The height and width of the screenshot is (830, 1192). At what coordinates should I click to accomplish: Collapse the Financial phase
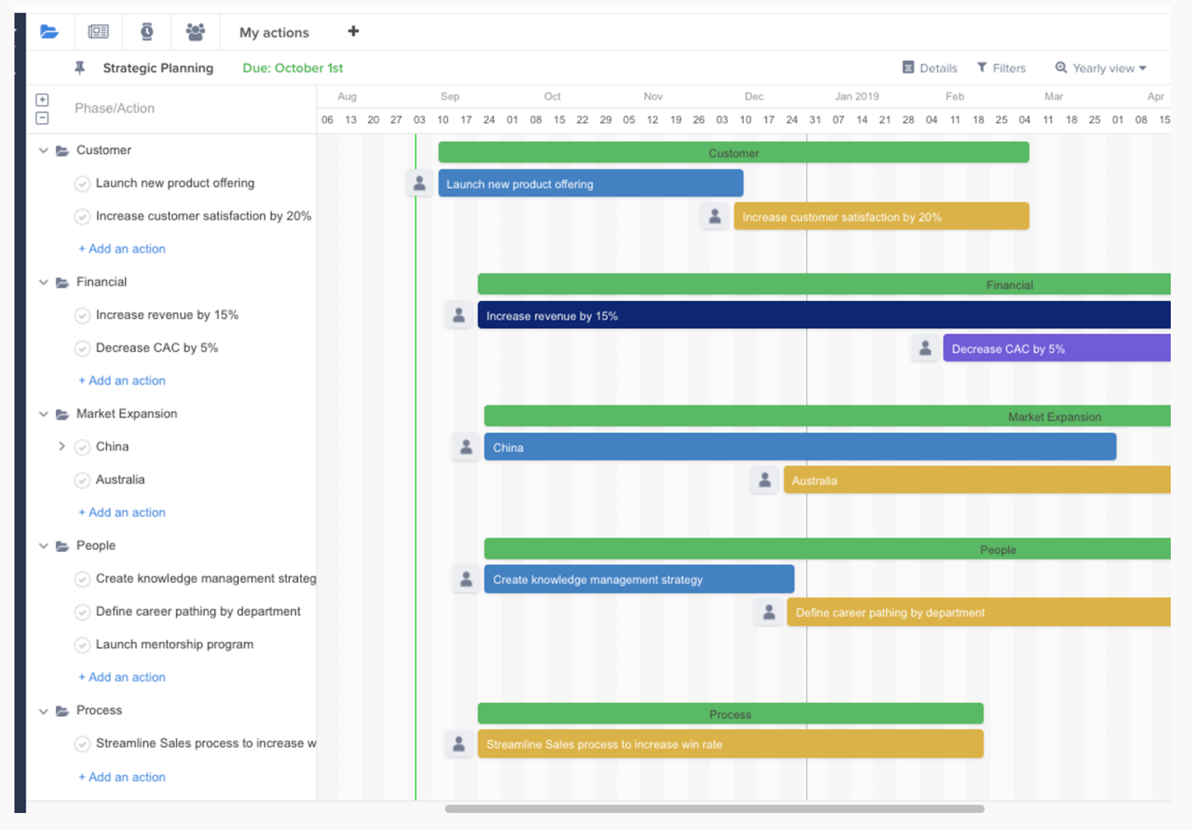(43, 282)
